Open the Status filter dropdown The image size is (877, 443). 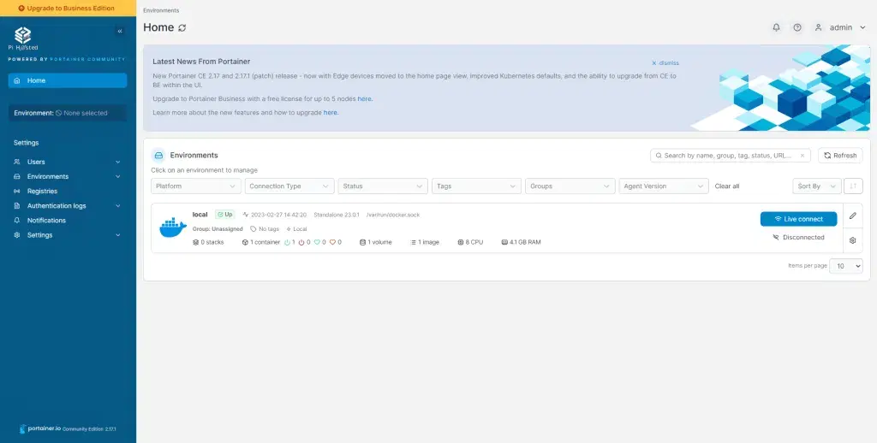[x=383, y=186]
